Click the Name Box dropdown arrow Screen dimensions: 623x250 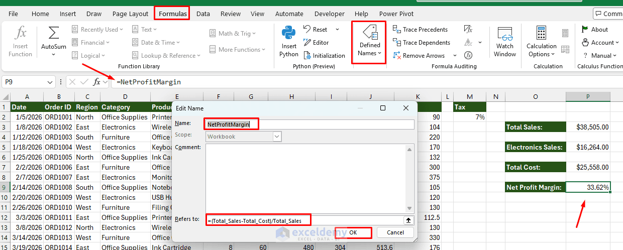click(50, 82)
